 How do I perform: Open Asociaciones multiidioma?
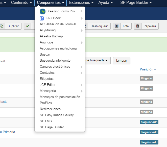(58, 48)
